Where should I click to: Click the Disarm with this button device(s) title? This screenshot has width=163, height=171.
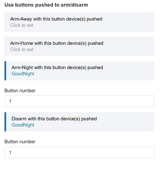tap(54, 119)
